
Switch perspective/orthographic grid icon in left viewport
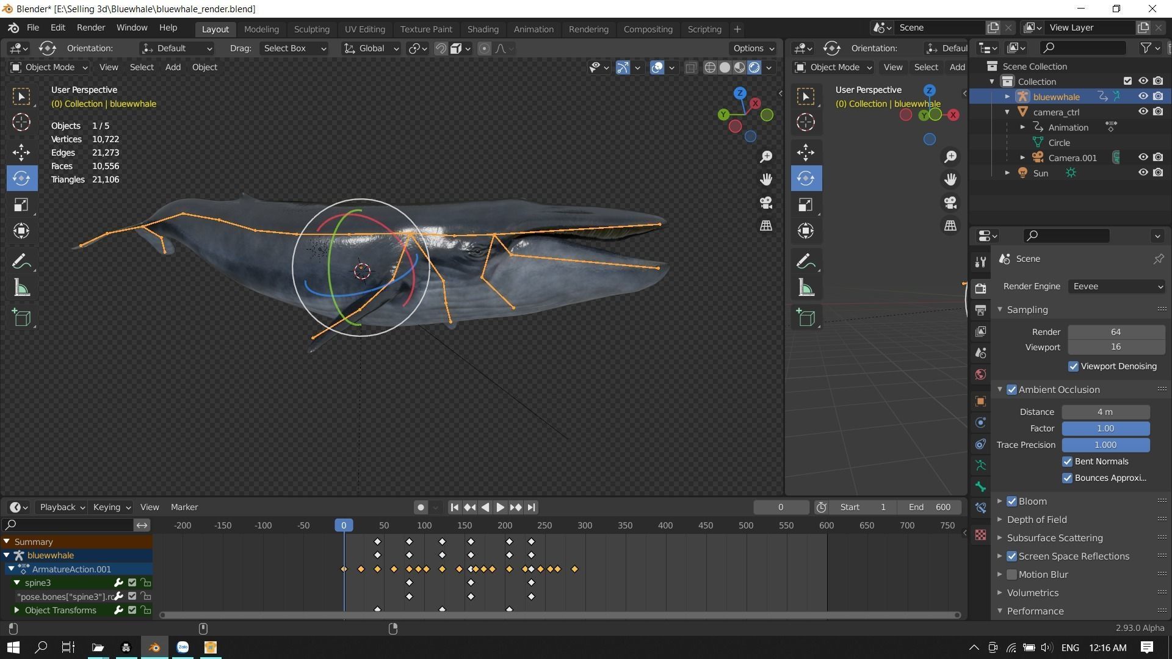point(765,226)
